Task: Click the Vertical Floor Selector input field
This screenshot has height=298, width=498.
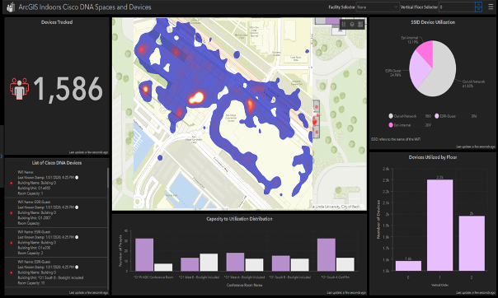Action: coord(457,7)
